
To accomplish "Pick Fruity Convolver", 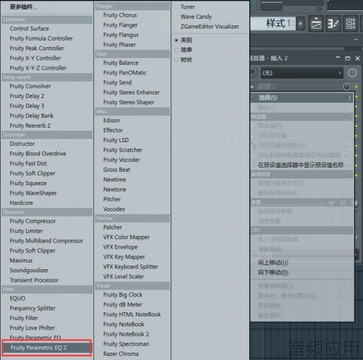I will click(x=30, y=86).
